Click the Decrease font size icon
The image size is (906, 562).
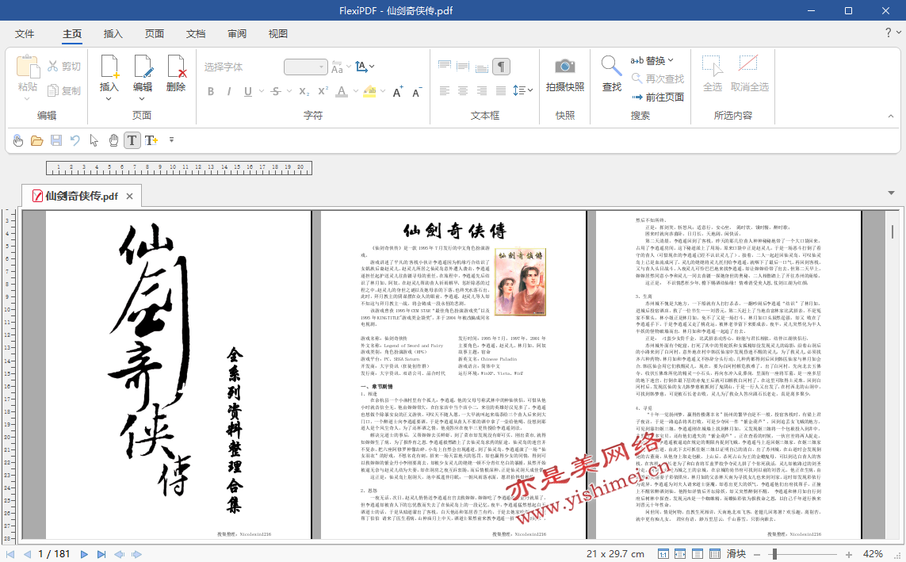click(417, 92)
